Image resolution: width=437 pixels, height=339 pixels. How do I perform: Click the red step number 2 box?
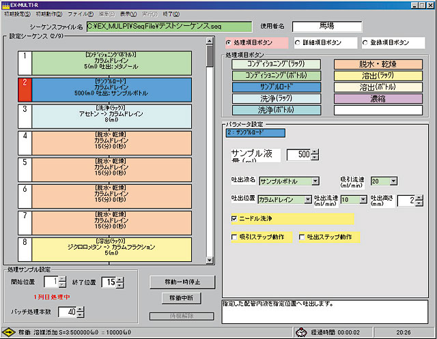(25, 89)
